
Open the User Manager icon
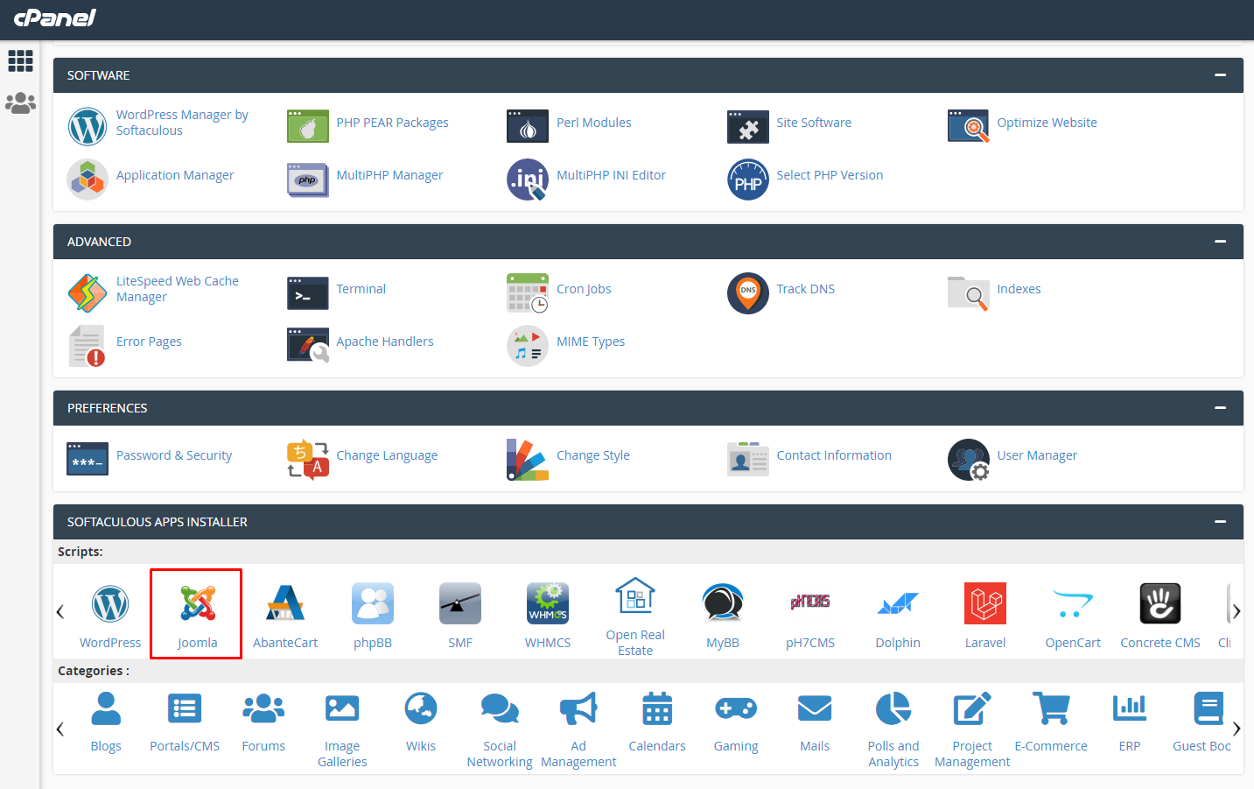pos(969,460)
